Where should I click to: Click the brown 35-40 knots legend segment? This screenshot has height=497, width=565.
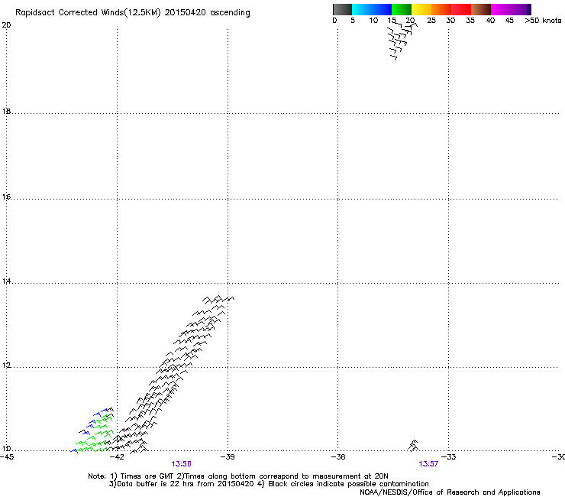click(481, 9)
